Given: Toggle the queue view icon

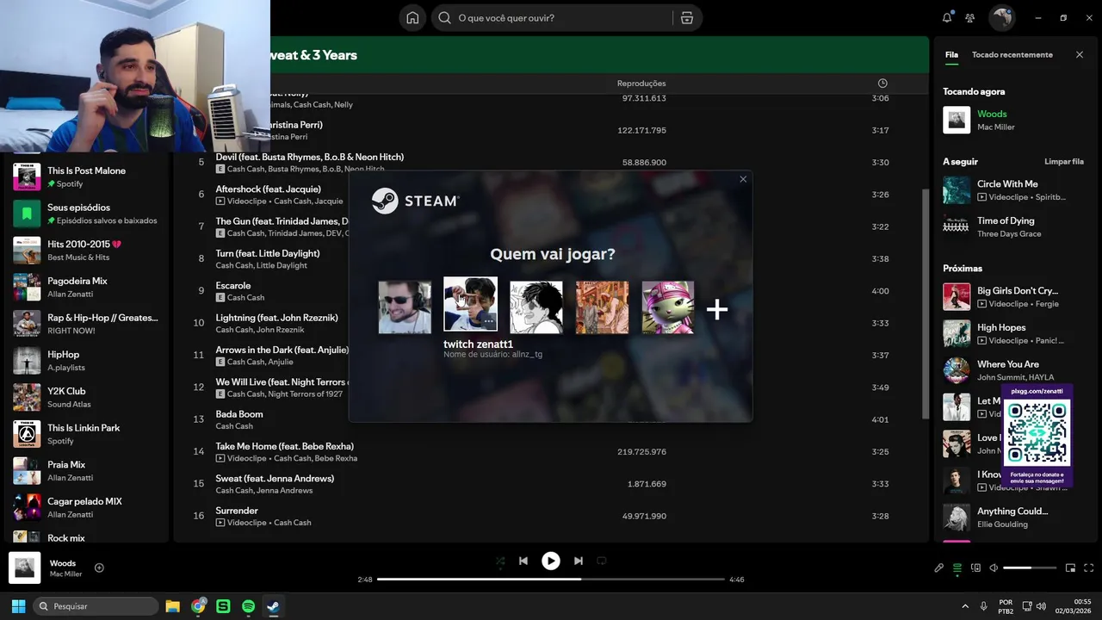Looking at the screenshot, I should (957, 567).
